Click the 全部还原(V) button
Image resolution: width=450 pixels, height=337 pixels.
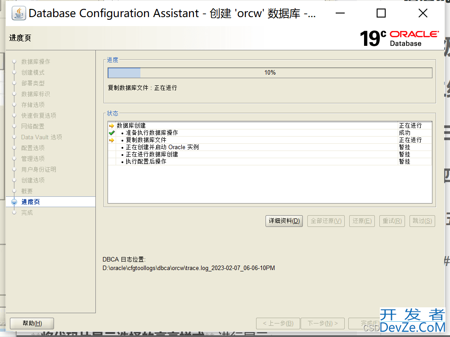tap(326, 221)
